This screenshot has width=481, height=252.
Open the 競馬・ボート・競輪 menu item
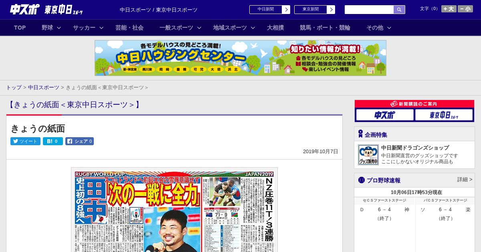pyautogui.click(x=325, y=28)
